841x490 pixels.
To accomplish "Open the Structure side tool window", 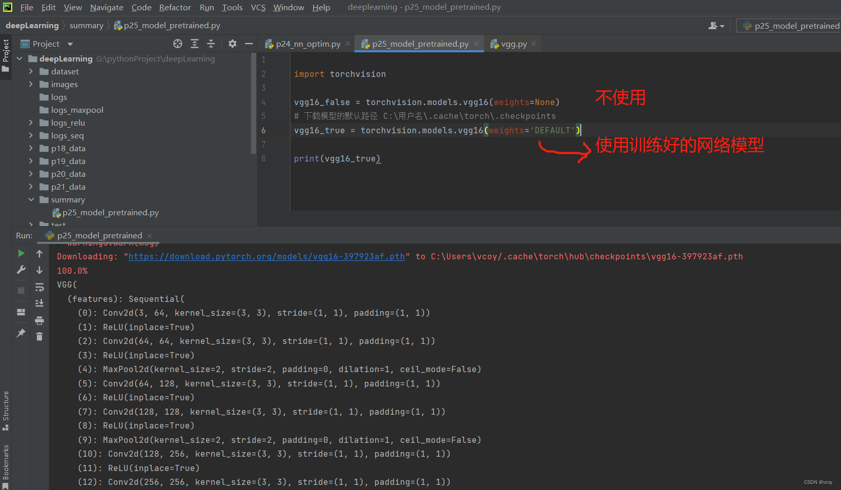I will coord(6,411).
